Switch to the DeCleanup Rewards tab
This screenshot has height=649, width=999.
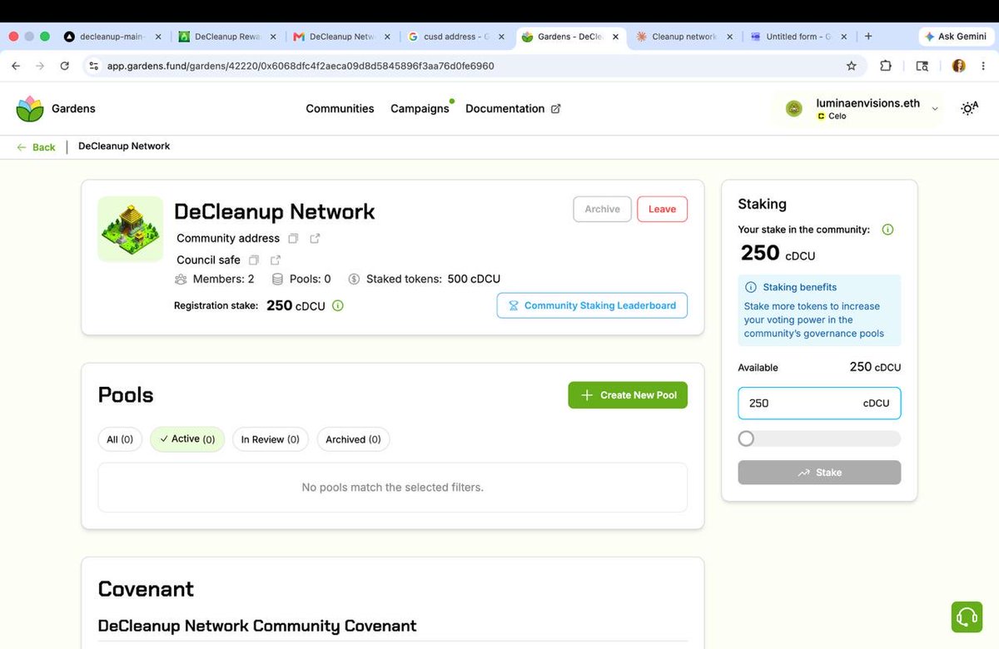point(226,37)
